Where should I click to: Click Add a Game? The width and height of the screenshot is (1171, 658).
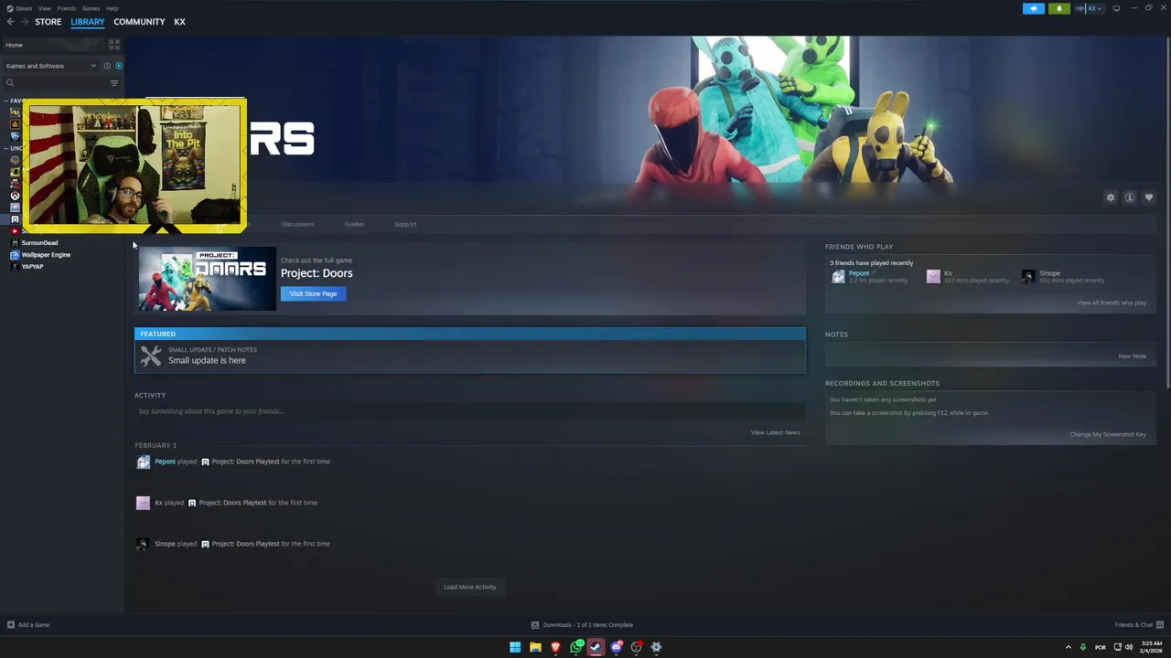28,625
